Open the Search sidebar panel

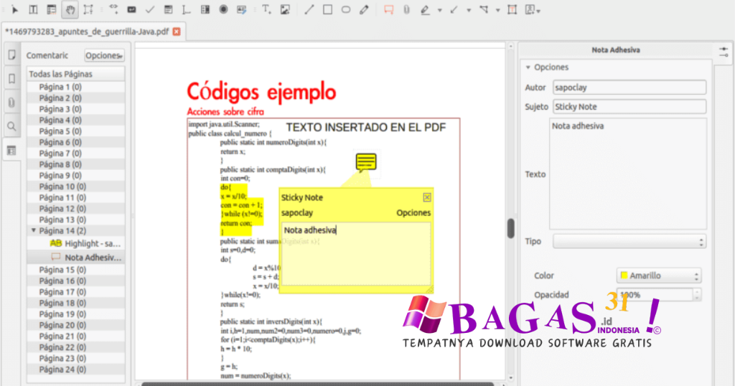tap(12, 126)
